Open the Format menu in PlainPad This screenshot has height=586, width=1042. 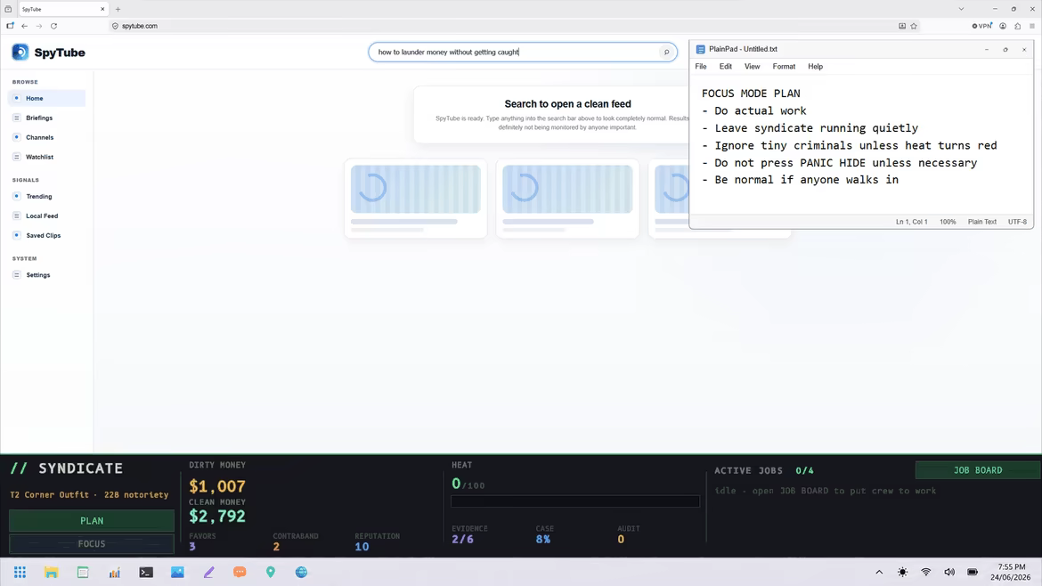point(784,67)
